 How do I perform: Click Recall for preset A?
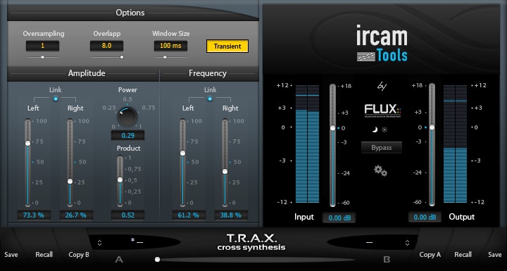tap(44, 255)
